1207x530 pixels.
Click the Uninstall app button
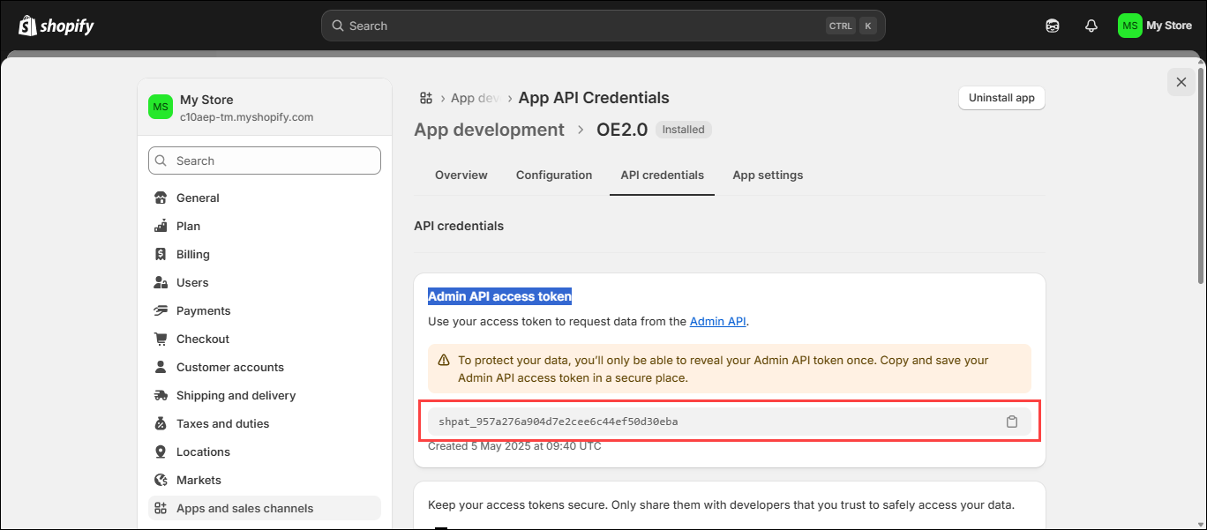[x=1001, y=98]
